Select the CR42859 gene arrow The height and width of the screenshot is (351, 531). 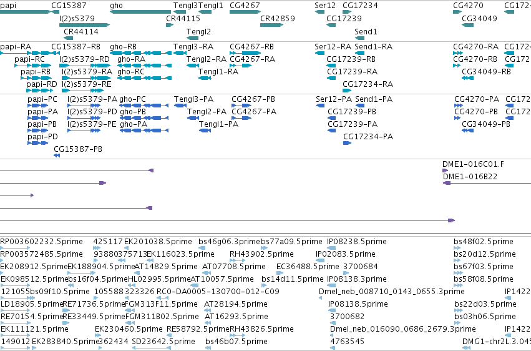coord(271,25)
